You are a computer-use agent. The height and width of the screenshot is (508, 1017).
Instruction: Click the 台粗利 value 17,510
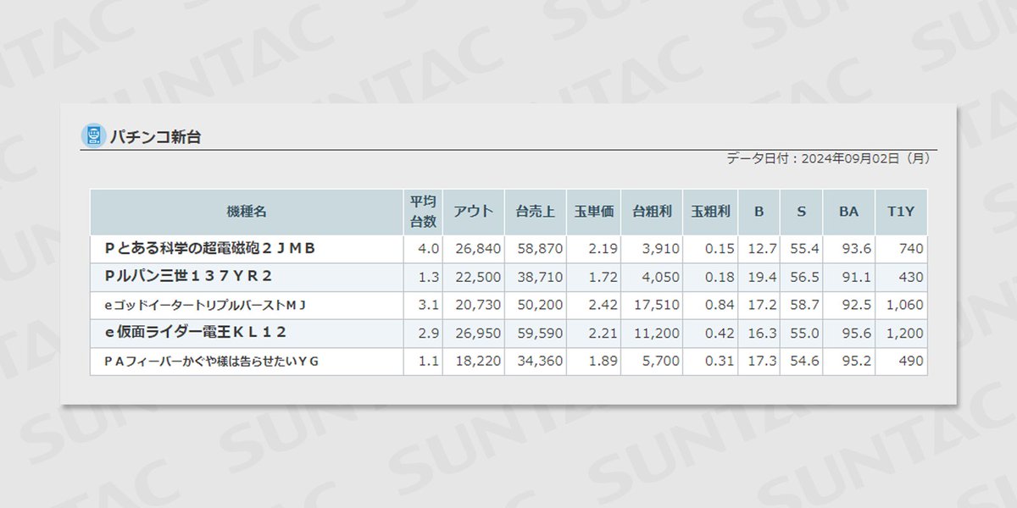(x=657, y=306)
